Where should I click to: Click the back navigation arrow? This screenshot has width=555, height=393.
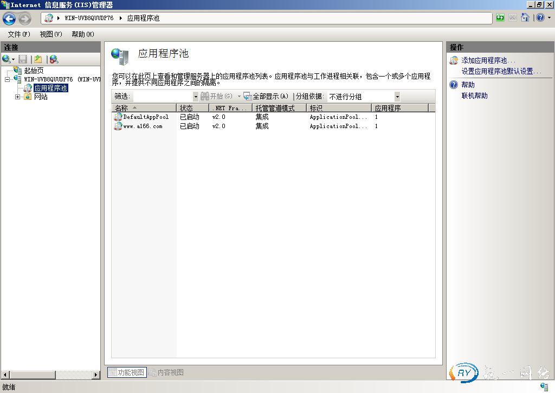point(9,18)
